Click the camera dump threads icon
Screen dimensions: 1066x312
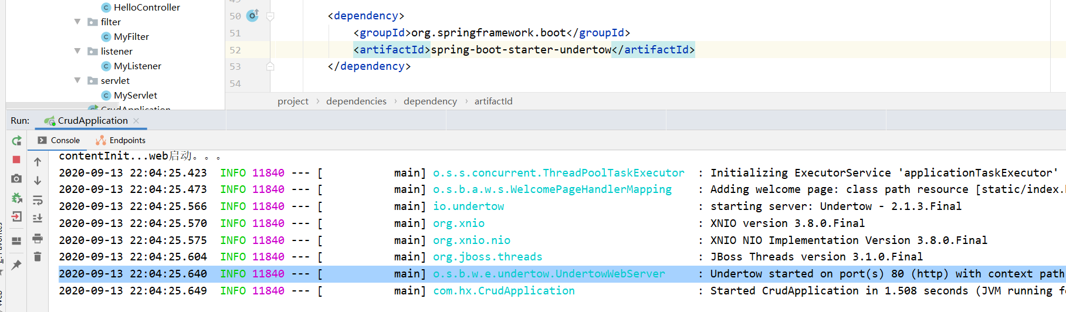(x=16, y=178)
